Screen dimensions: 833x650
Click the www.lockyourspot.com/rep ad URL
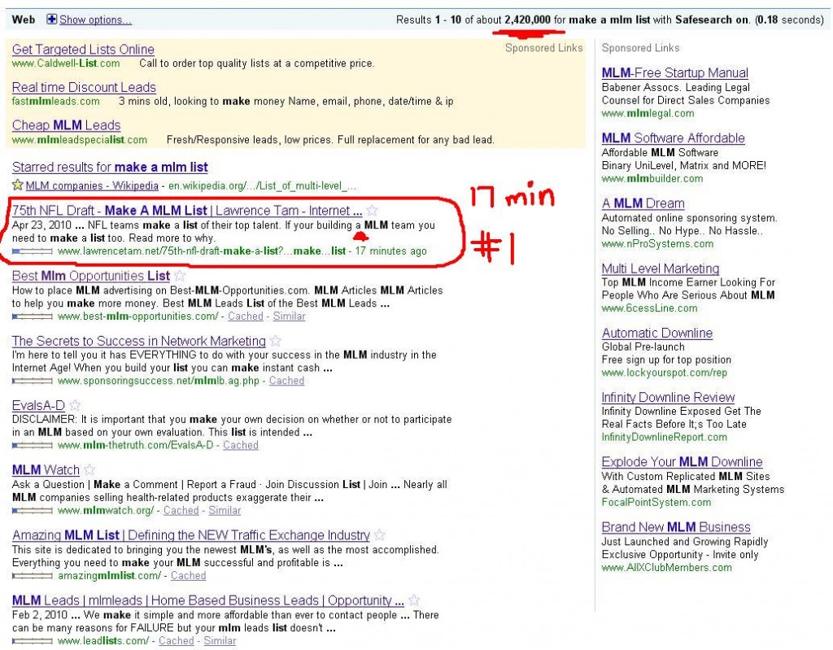pyautogui.click(x=664, y=373)
